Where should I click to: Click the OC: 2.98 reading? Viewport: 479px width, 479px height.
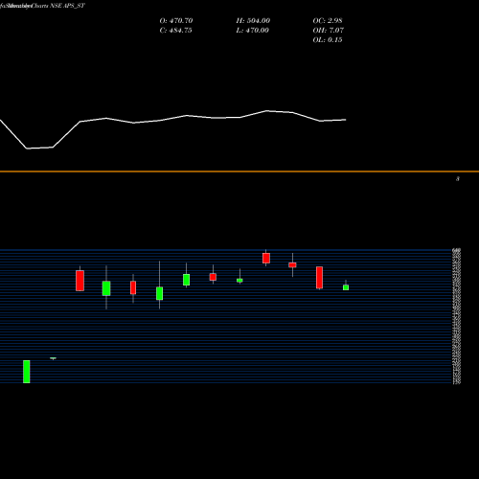[328, 21]
